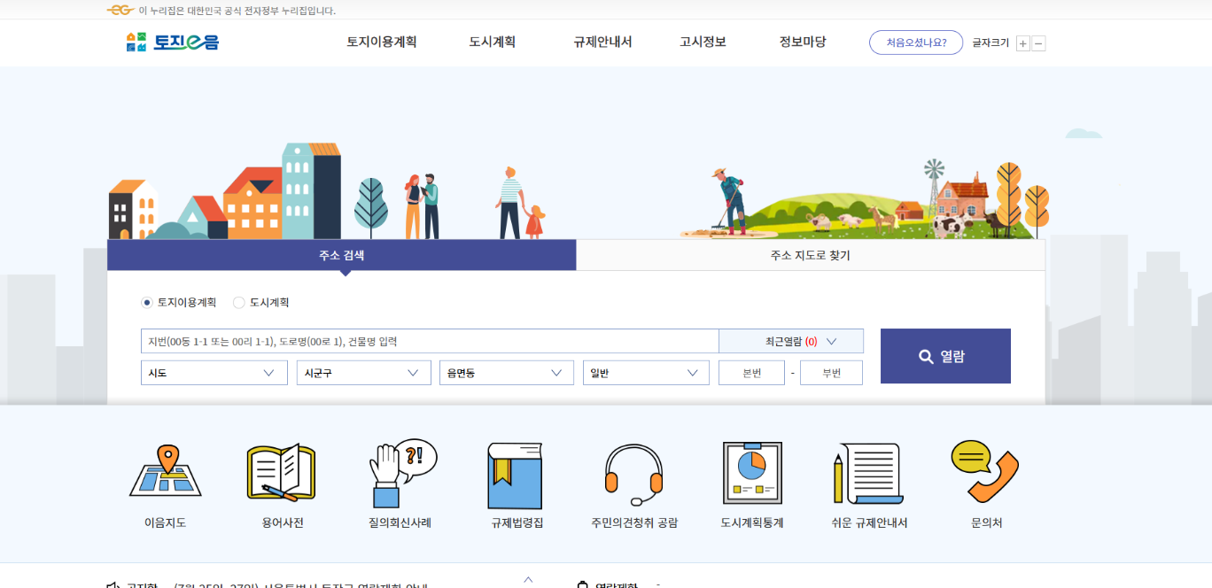The image size is (1212, 588).
Task: Open the 최근열람 recent views dropdown
Action: pyautogui.click(x=791, y=341)
